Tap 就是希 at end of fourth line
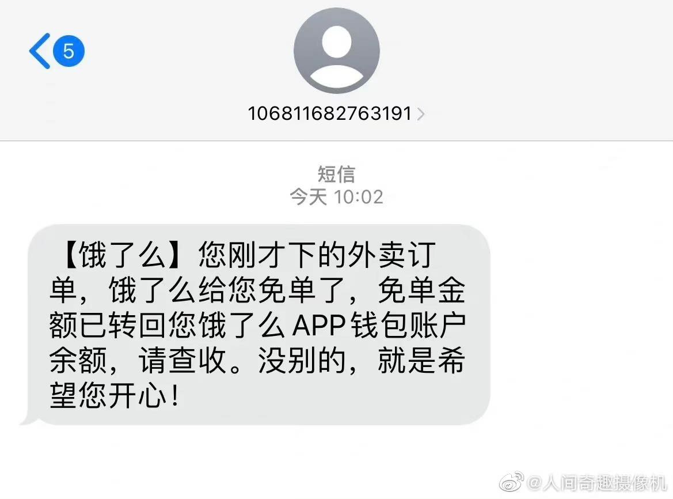673x499 pixels. 421,360
